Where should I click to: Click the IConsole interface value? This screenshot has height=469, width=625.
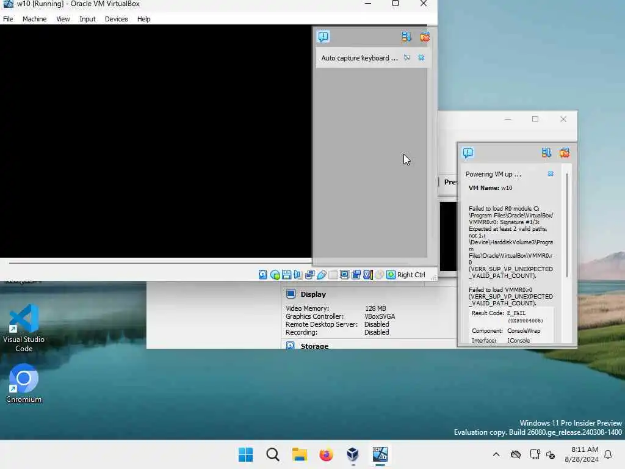pyautogui.click(x=519, y=340)
